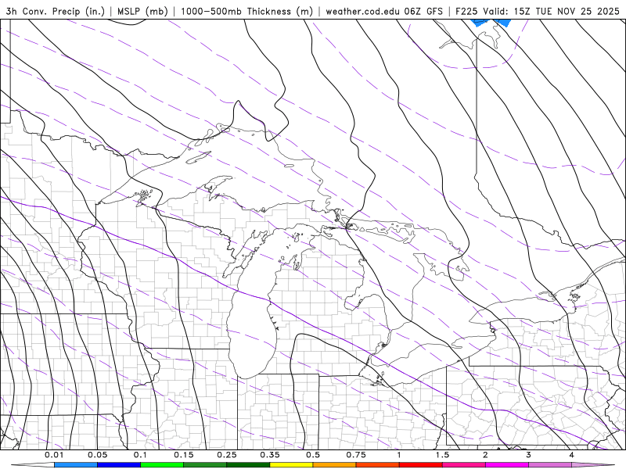
Task: Click the 0.15 legend value
Action: click(184, 455)
